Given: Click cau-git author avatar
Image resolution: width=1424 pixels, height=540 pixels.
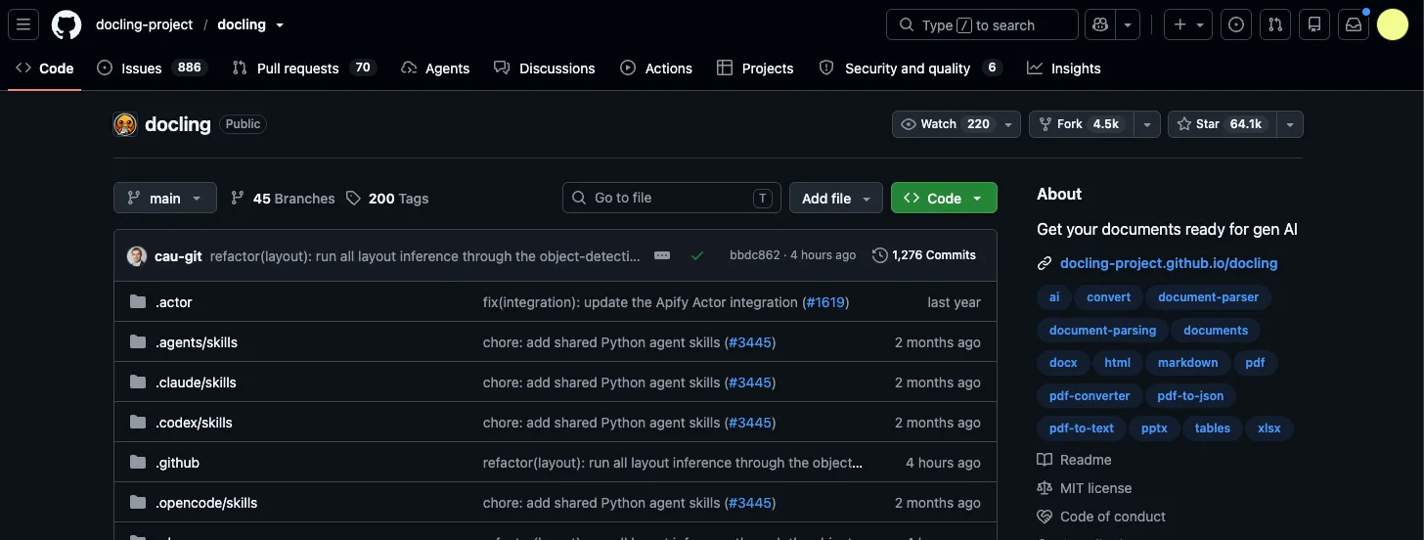Looking at the screenshot, I should point(137,256).
